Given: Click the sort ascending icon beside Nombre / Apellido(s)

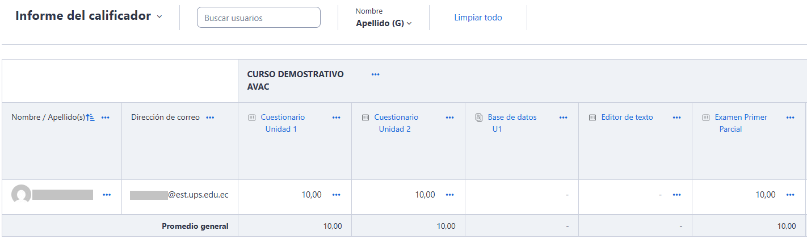Looking at the screenshot, I should click(x=90, y=118).
